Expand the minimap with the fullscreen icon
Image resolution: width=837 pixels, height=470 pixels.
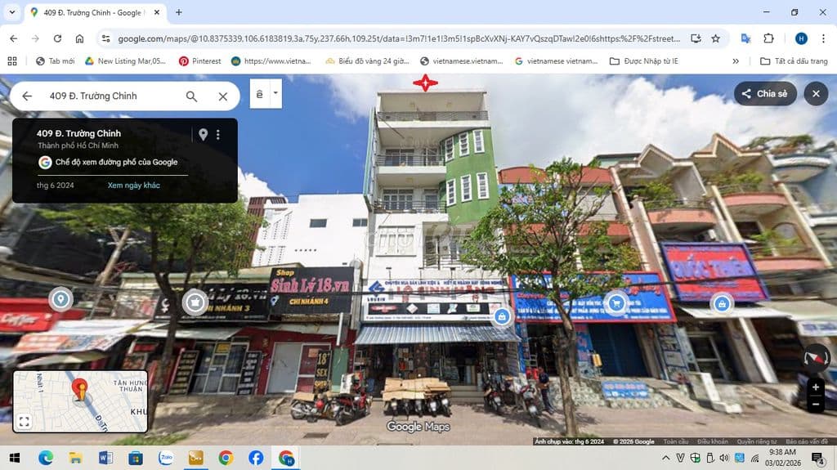(25, 422)
